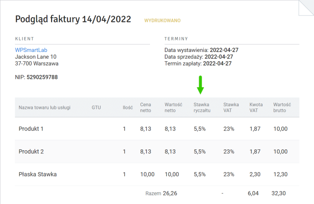
Task: Open the WPSmartLab client link
Action: pyautogui.click(x=31, y=50)
